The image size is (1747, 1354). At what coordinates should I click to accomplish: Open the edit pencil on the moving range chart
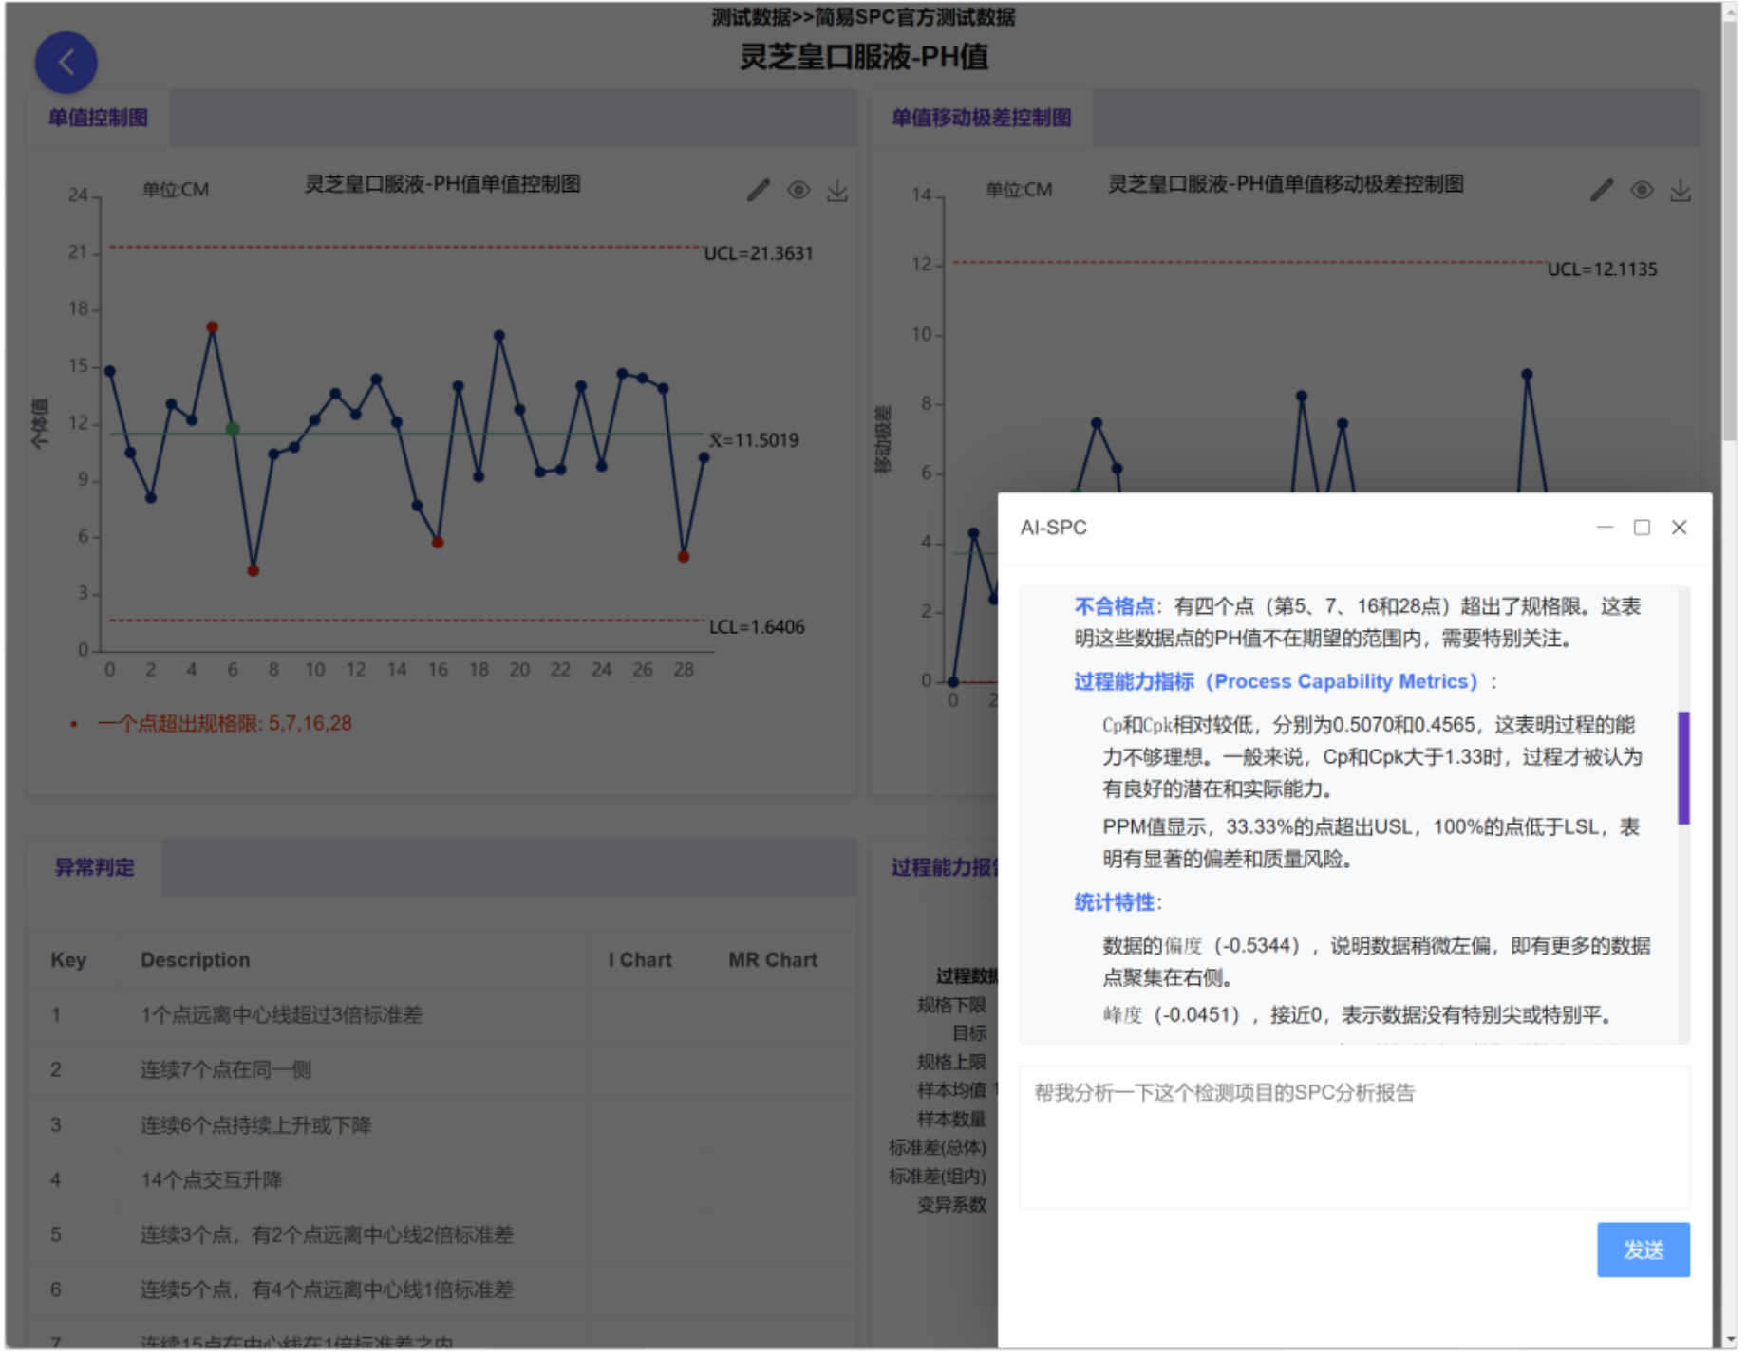click(x=1602, y=190)
